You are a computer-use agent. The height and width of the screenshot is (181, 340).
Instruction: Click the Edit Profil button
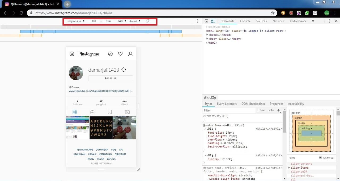pyautogui.click(x=110, y=78)
